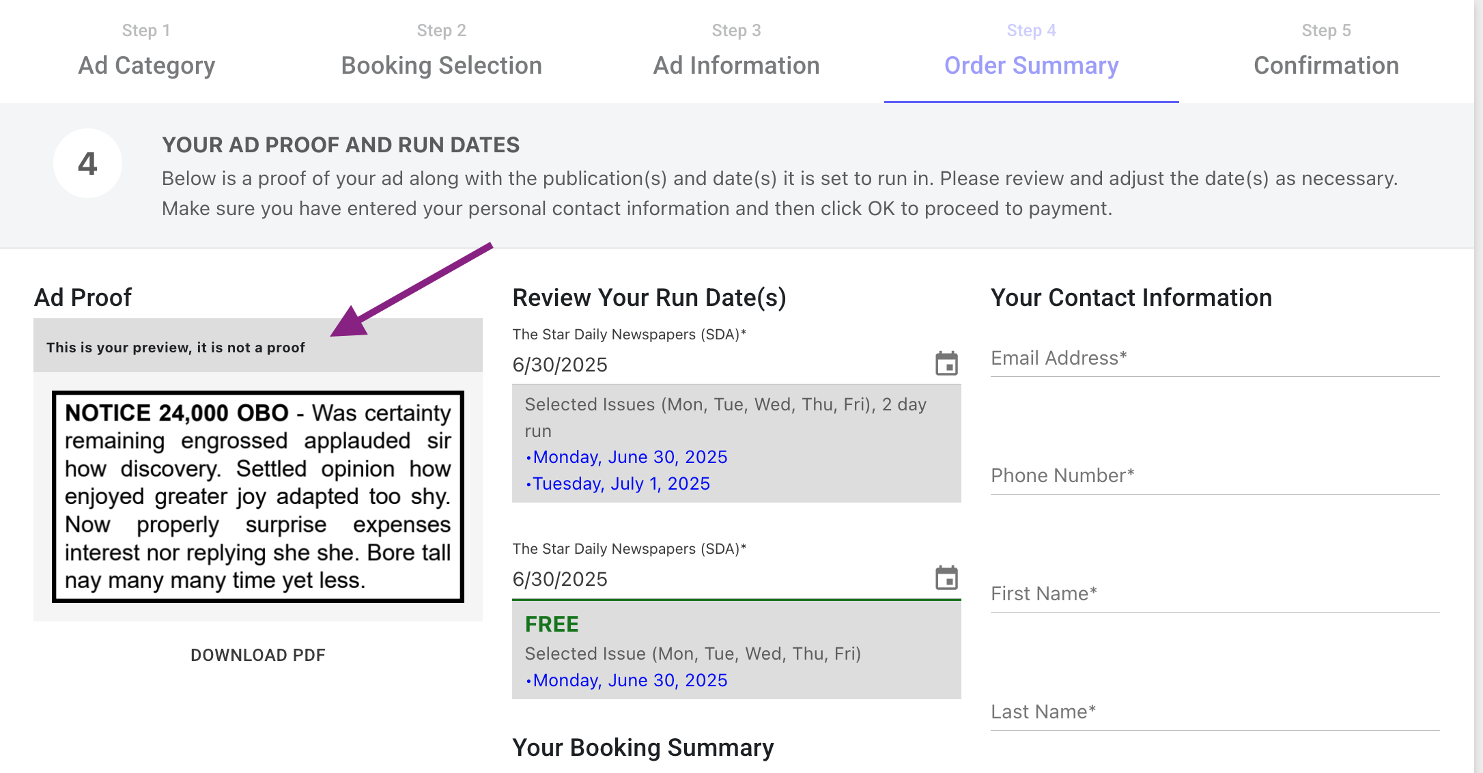Click the First Name field

[x=1215, y=594]
